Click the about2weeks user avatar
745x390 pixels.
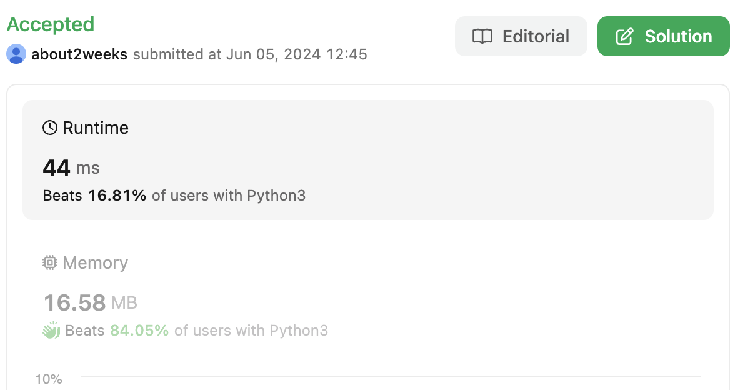click(x=16, y=54)
